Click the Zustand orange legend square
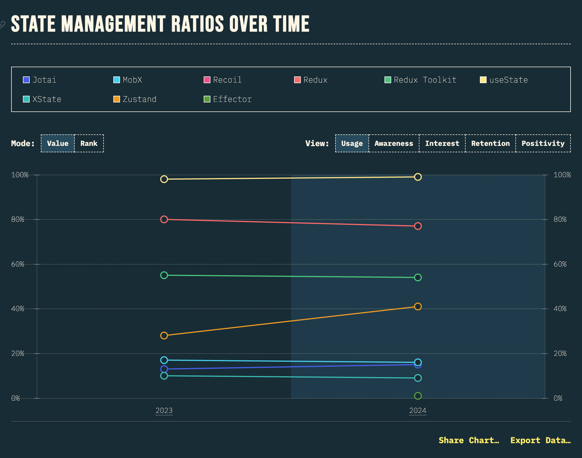Screen dimensions: 582x458 click(x=117, y=99)
